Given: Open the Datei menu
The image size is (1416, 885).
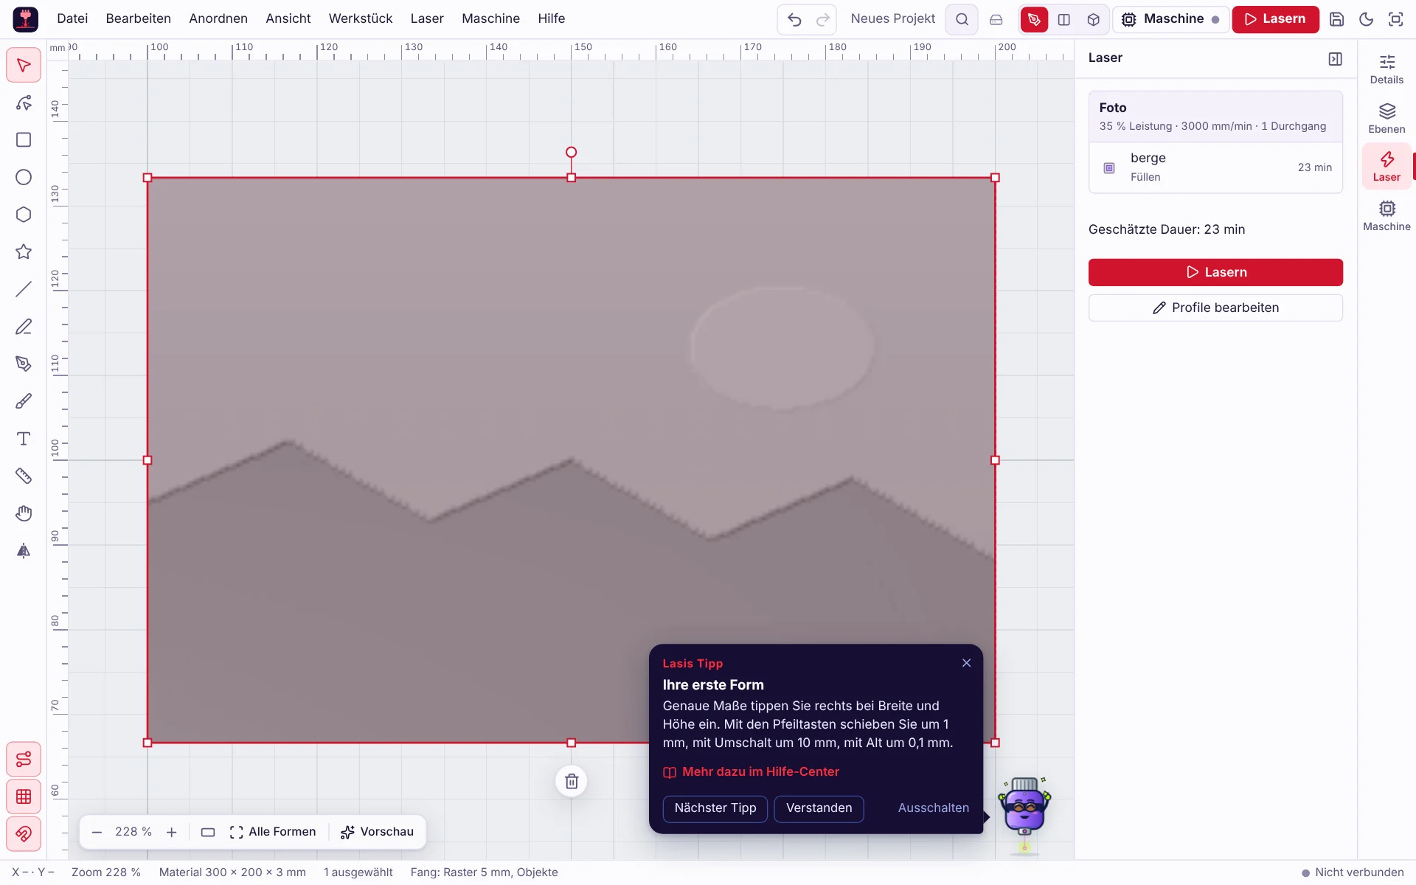Looking at the screenshot, I should [x=72, y=18].
